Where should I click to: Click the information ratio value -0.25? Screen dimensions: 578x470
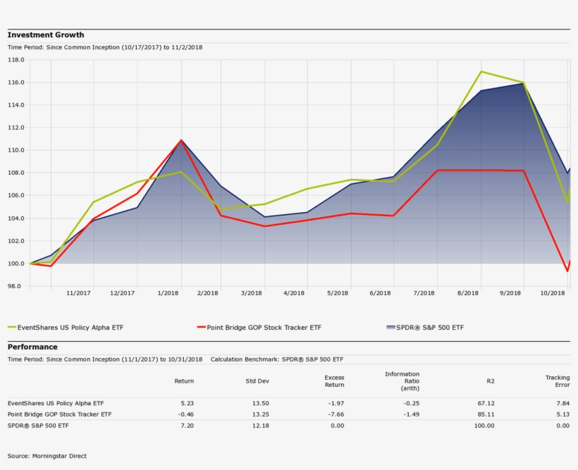tap(412, 403)
